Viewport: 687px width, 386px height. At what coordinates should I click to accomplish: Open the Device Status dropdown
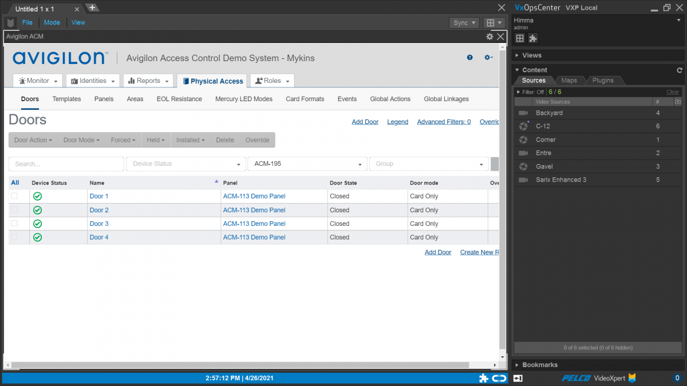(x=185, y=164)
